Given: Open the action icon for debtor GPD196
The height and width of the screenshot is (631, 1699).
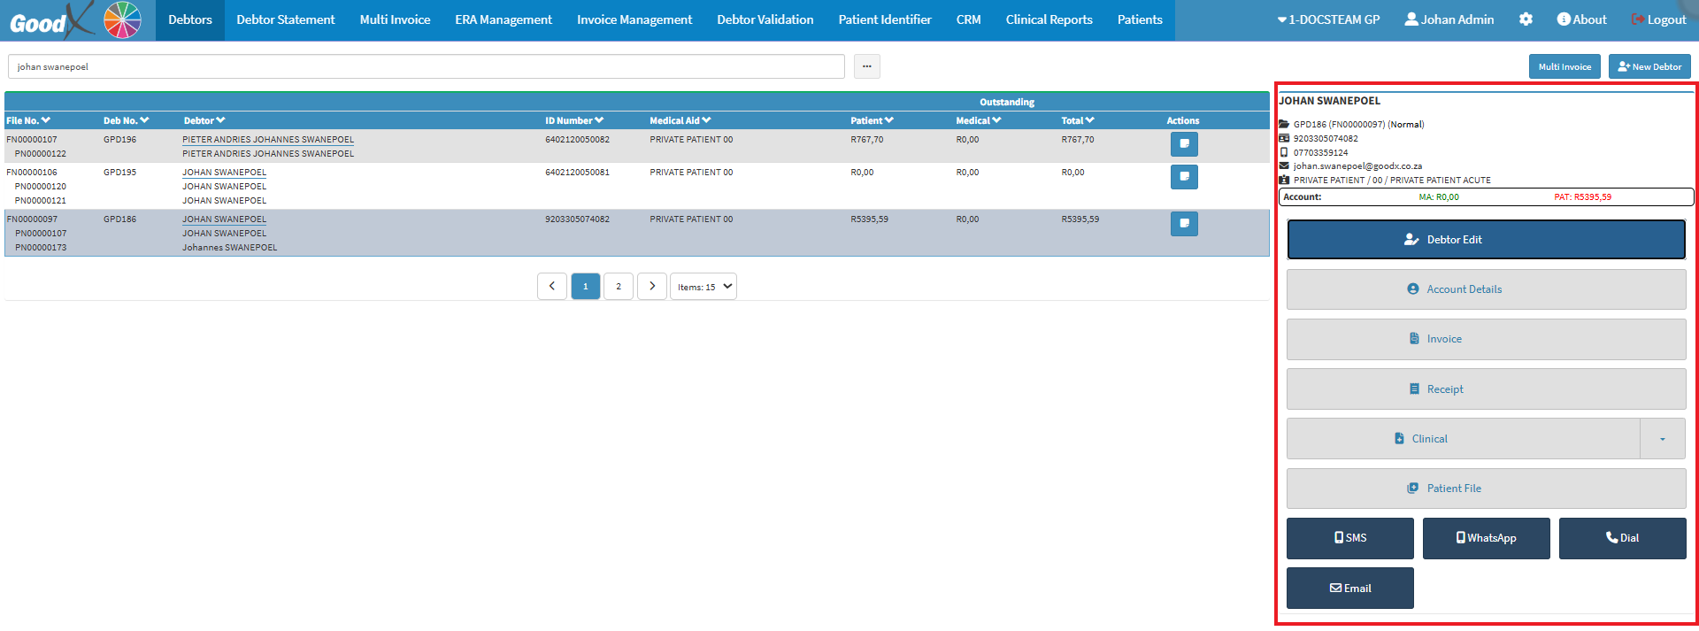Looking at the screenshot, I should [1183, 144].
